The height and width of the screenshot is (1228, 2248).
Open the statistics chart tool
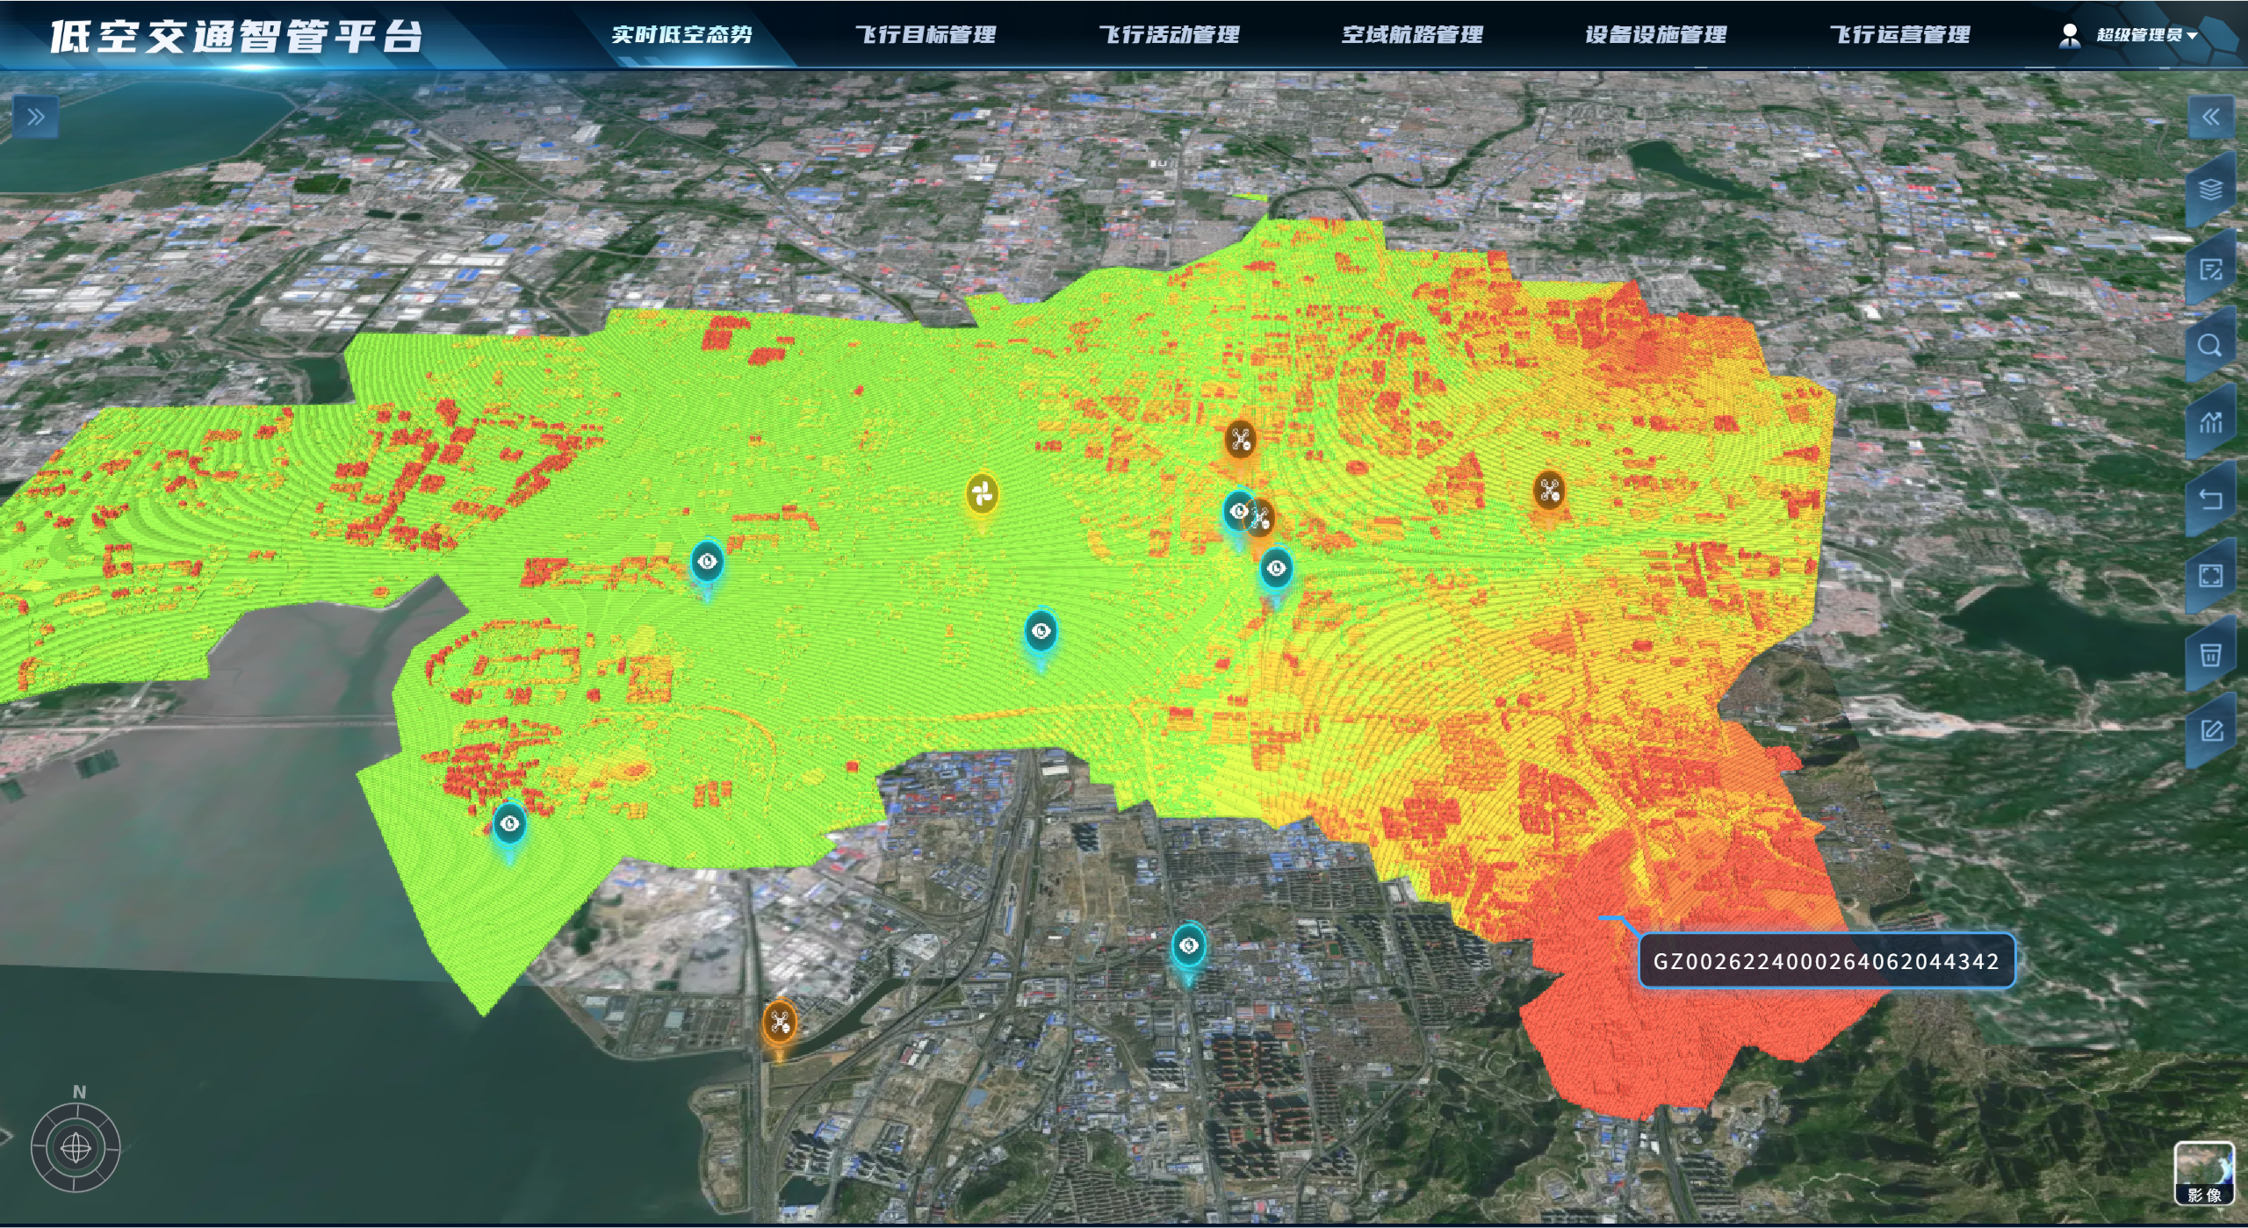point(2210,423)
